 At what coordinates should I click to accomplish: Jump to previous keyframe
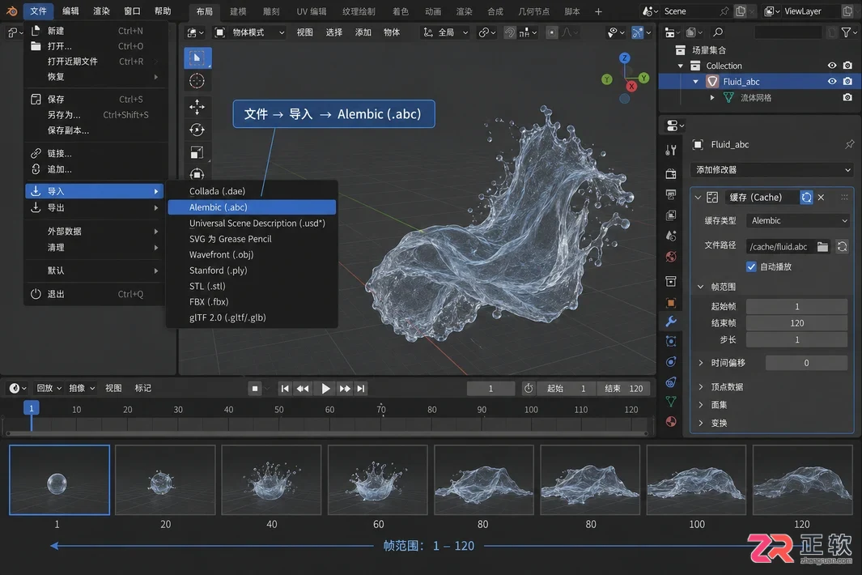pyautogui.click(x=303, y=389)
